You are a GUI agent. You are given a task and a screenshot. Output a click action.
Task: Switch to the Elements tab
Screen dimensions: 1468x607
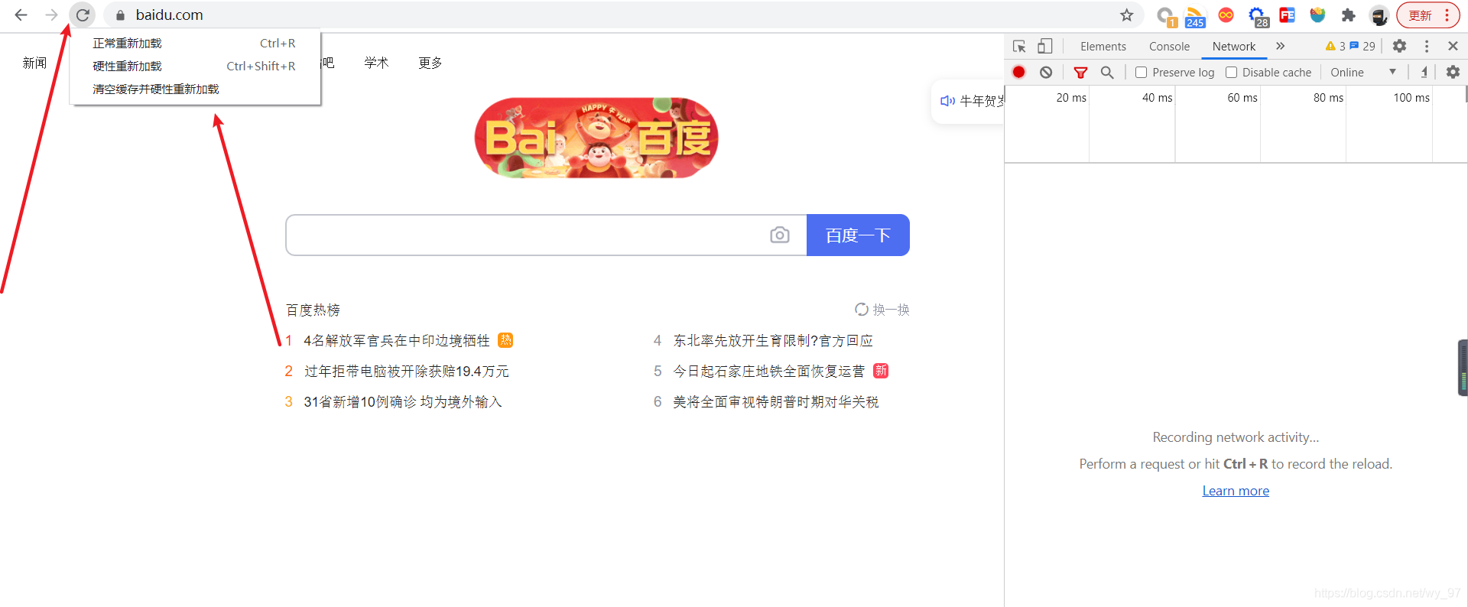(1103, 47)
